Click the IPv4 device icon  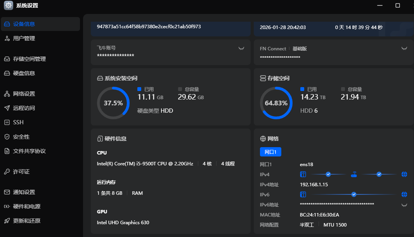pyautogui.click(x=303, y=174)
